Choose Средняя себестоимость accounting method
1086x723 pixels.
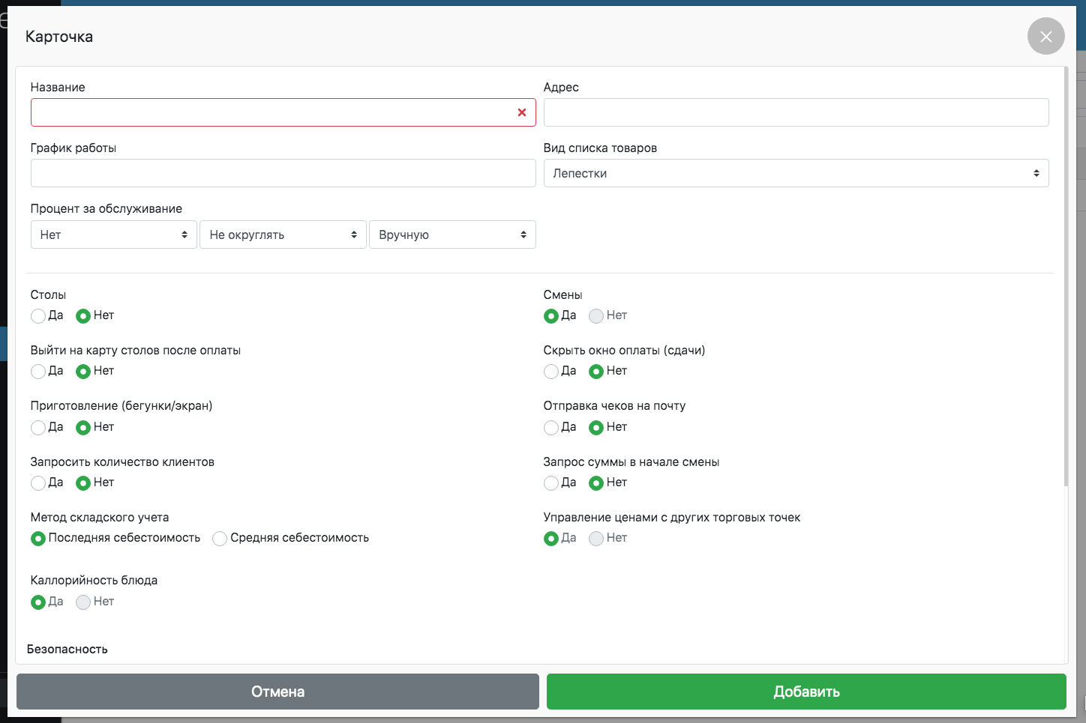(220, 539)
